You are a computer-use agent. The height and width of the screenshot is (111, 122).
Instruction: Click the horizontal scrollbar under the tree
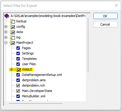click(36, 103)
